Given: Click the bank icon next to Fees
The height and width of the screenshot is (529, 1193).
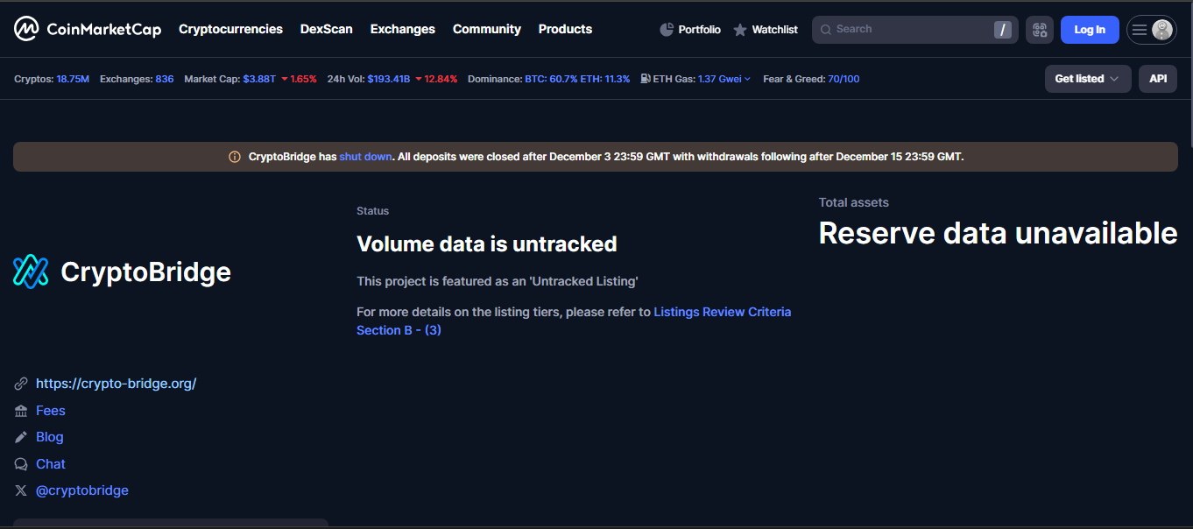Looking at the screenshot, I should pyautogui.click(x=21, y=411).
